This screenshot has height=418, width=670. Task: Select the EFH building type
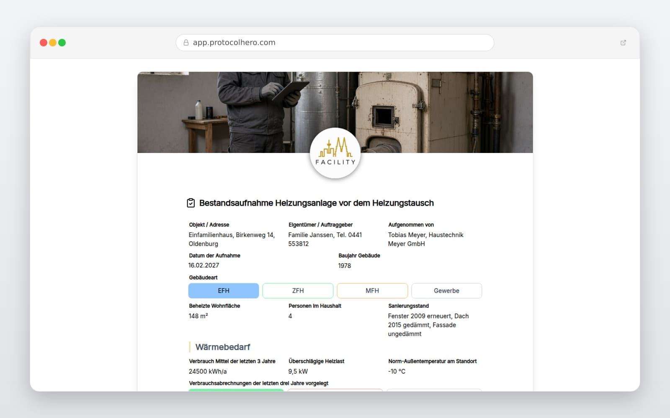coord(224,291)
